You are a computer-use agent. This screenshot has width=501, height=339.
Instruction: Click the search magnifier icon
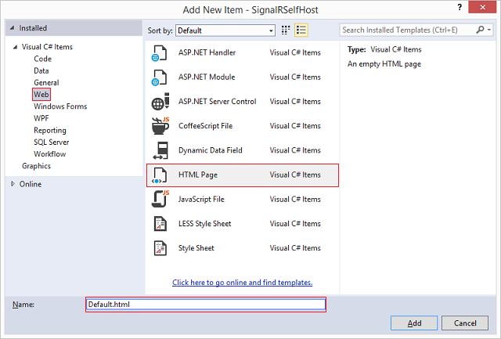click(480, 30)
